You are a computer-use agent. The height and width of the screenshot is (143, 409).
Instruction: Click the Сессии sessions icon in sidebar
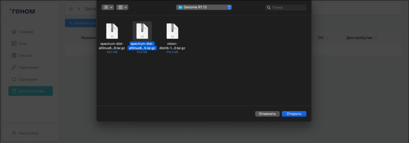[14, 55]
